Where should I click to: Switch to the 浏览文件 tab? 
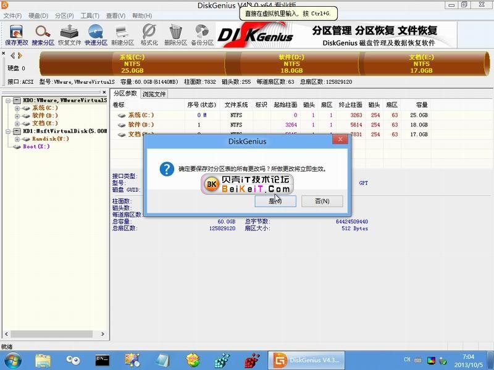point(154,94)
